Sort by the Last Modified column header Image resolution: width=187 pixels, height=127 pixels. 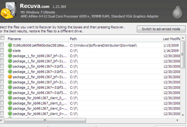(171, 39)
